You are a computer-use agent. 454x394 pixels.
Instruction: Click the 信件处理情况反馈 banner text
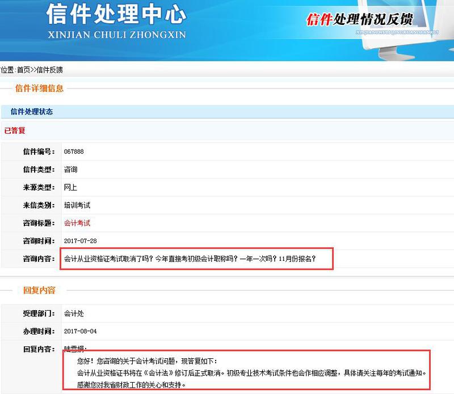[359, 20]
